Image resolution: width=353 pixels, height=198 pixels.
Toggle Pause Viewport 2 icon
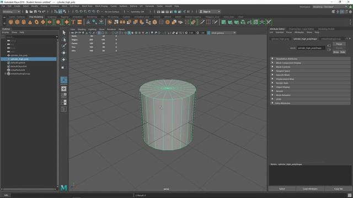click(189, 12)
